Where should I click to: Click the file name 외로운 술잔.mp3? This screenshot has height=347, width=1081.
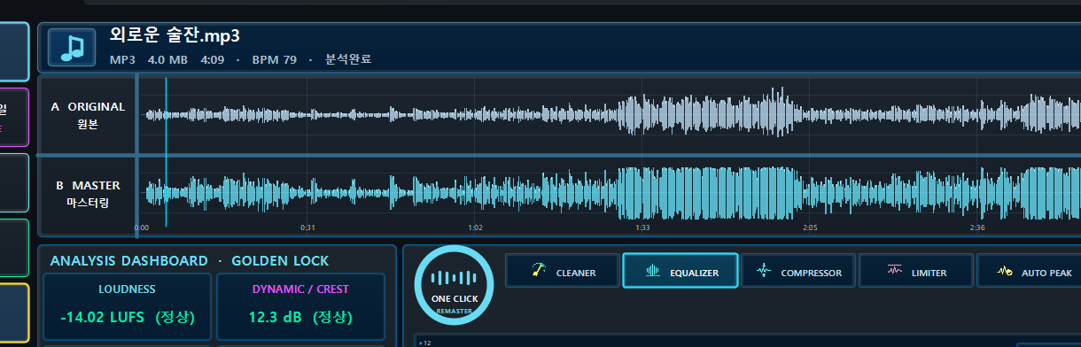pos(175,35)
